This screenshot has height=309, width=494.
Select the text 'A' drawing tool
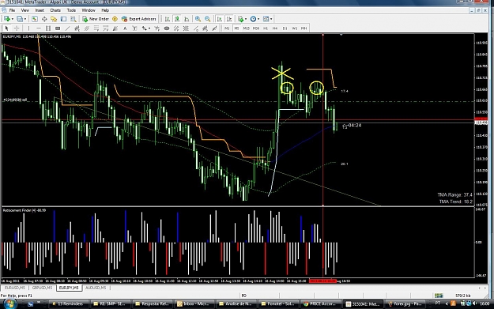125,28
